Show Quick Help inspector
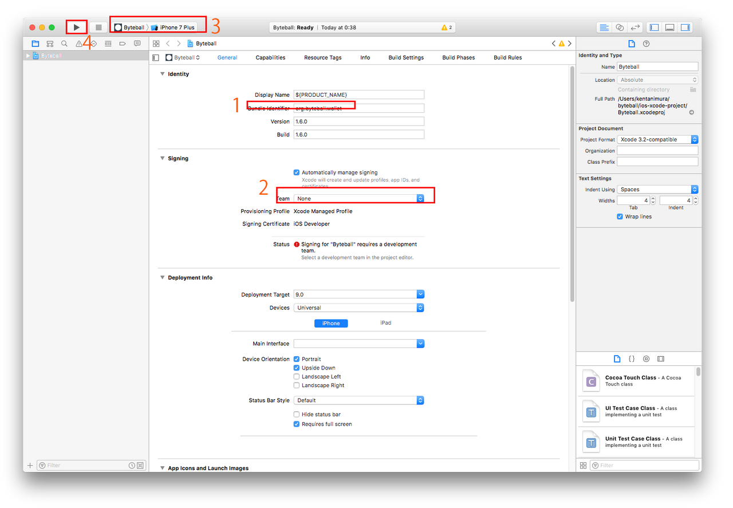733x508 pixels. tap(647, 44)
